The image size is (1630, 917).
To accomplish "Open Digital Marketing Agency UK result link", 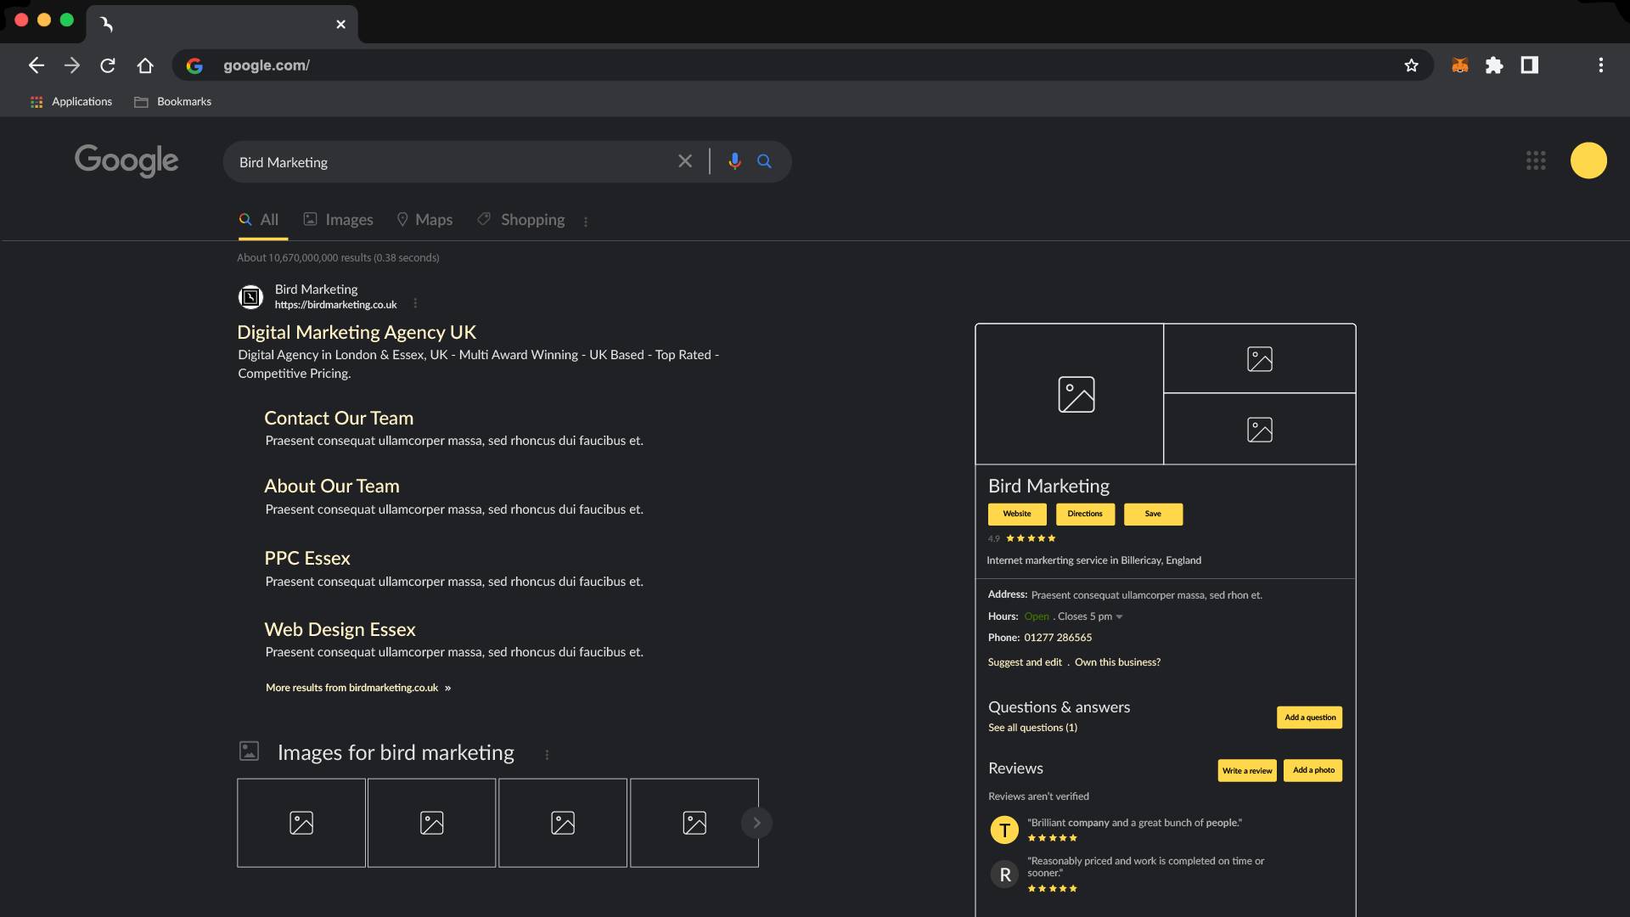I will click(x=357, y=332).
